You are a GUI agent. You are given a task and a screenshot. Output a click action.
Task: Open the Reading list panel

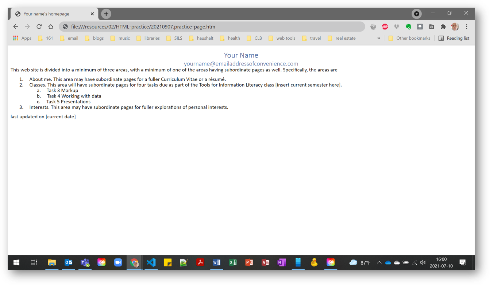454,38
